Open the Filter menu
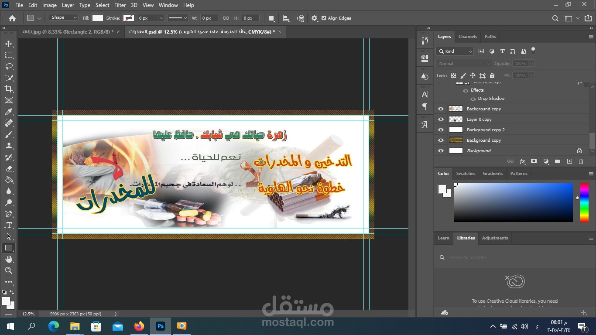Viewport: 596px width, 335px height. (120, 5)
